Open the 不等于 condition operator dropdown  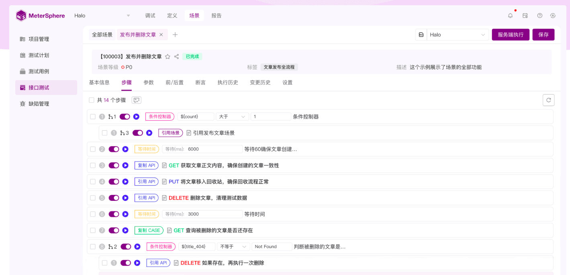tap(233, 247)
